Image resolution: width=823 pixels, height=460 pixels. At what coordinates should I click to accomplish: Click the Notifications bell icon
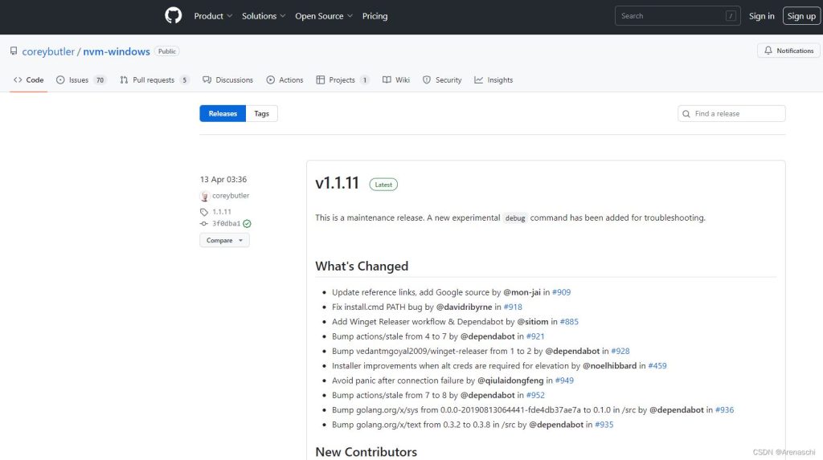pyautogui.click(x=768, y=51)
